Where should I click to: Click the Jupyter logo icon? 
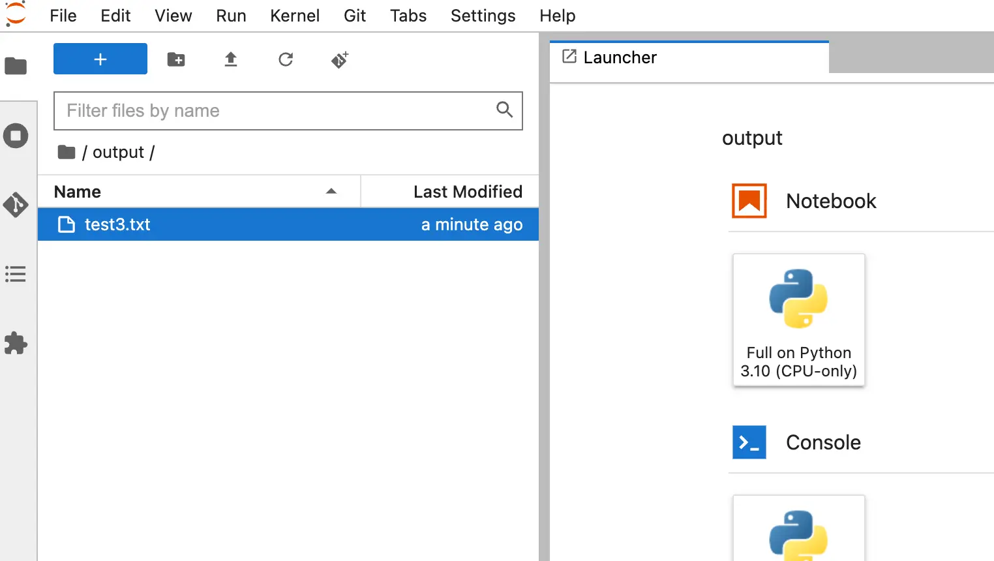tap(15, 14)
